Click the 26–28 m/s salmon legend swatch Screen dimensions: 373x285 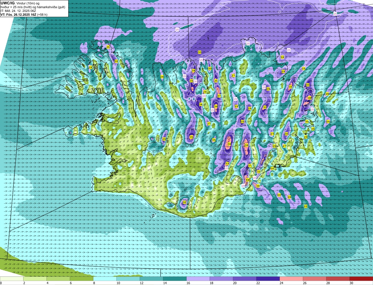[315, 279]
